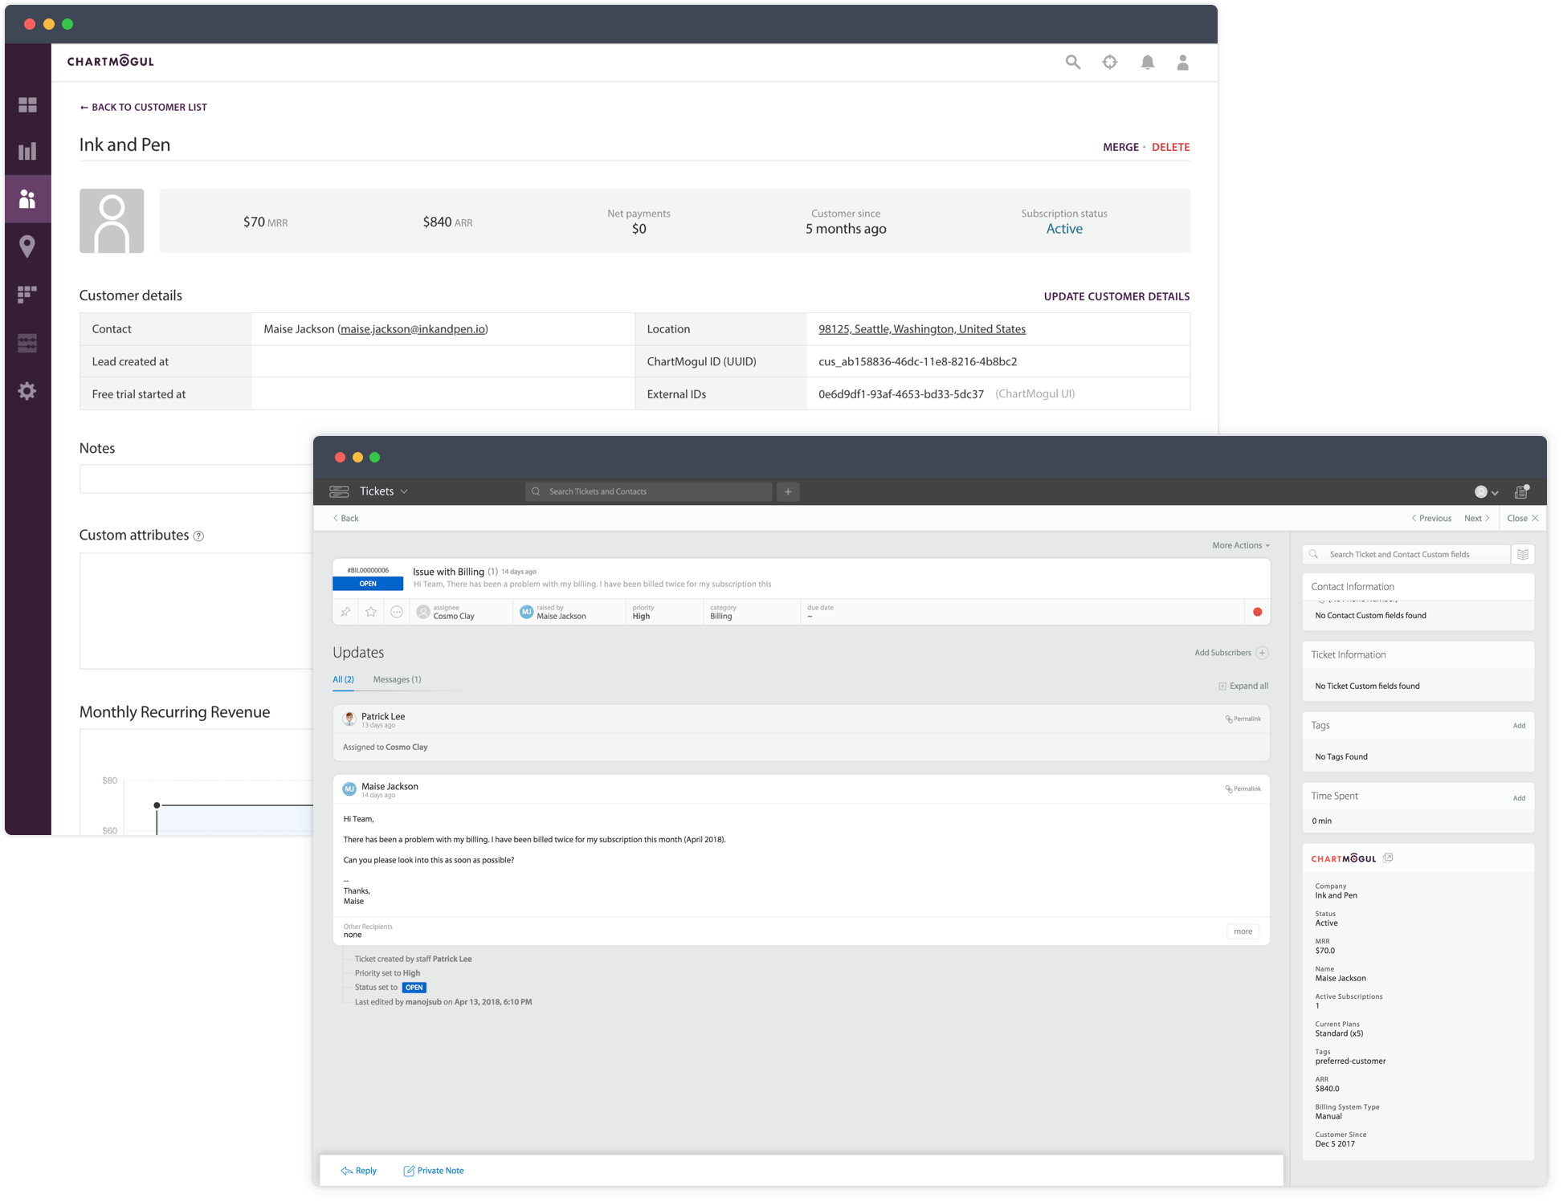The width and height of the screenshot is (1563, 1202).
Task: Open the bar chart reports icon in ChartMogul sidebar
Action: (27, 151)
